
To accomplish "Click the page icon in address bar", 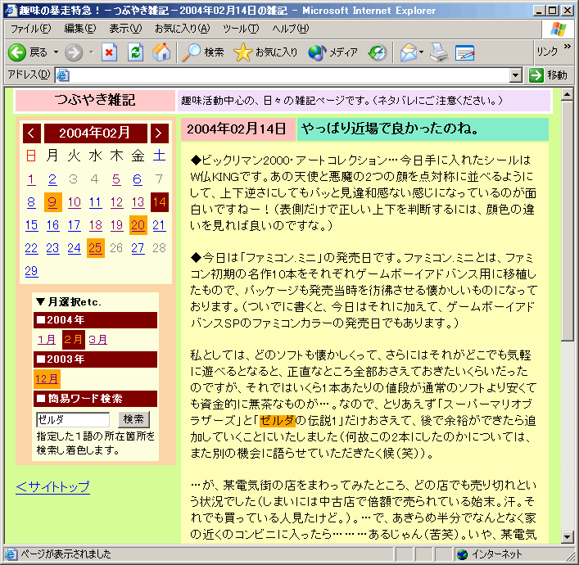I will pyautogui.click(x=63, y=75).
